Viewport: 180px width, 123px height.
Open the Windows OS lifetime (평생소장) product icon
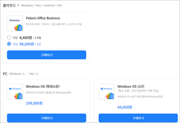[x=15, y=91]
